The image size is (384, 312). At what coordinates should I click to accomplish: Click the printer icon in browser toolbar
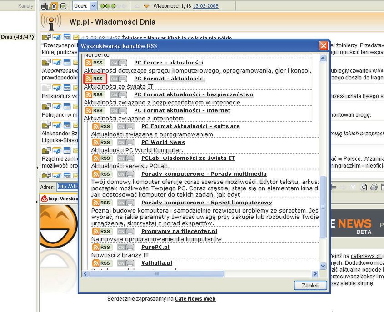374,188
